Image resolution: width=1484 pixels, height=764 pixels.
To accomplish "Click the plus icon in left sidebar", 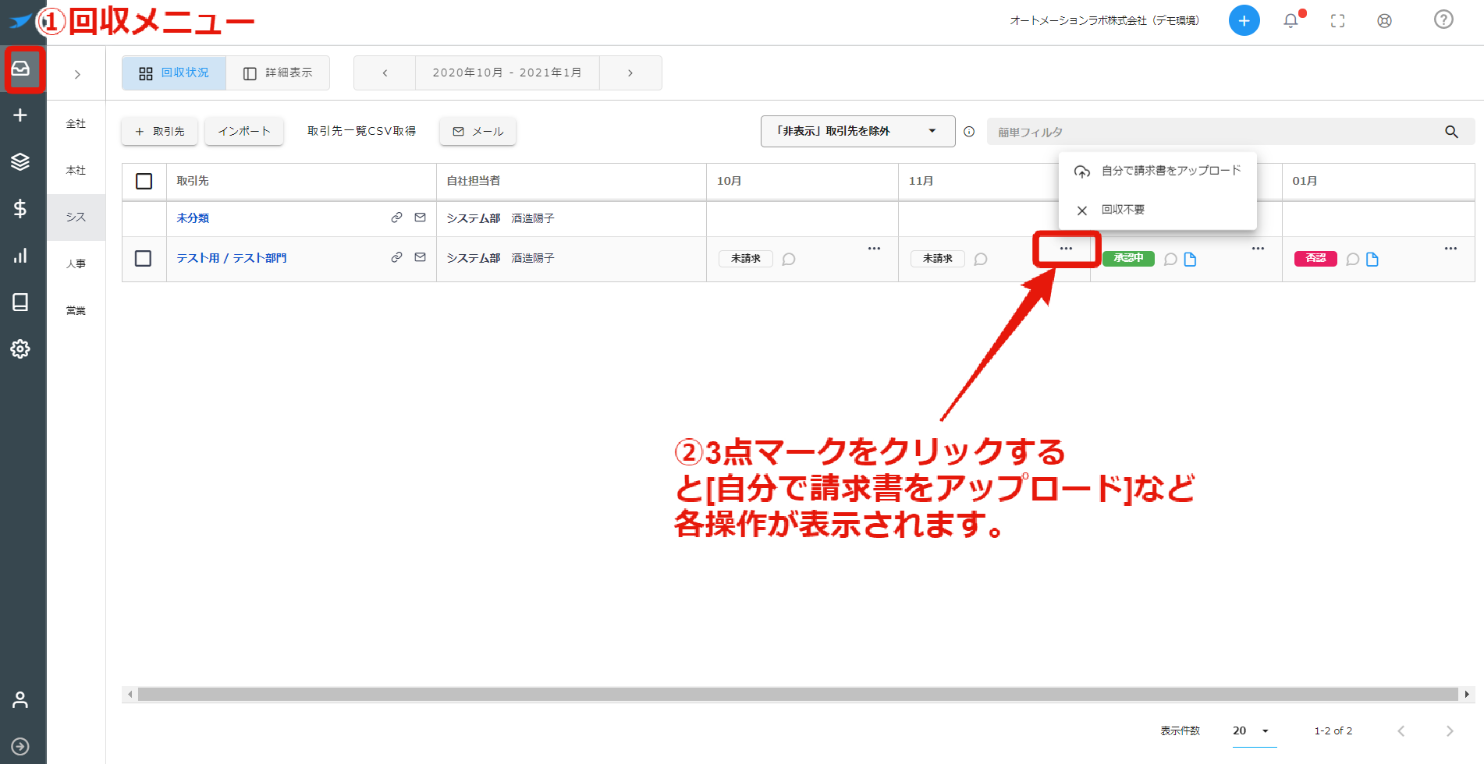I will (20, 115).
